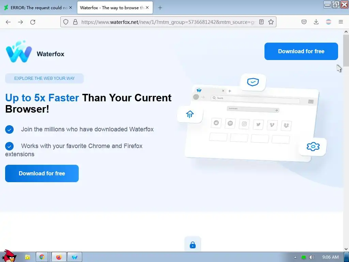This screenshot has height=262, width=349.
Task: Click the Up to 5x Faster headline
Action: tap(88, 103)
